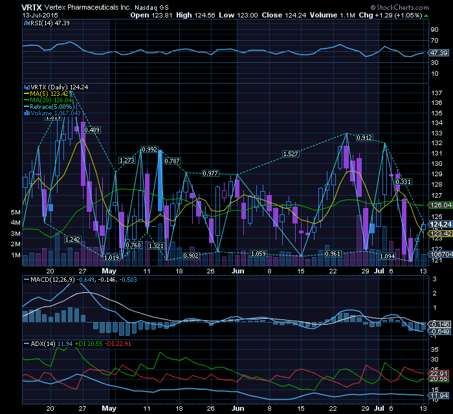Click the Jul label on price chart axis
Image resolution: width=453 pixels, height=414 pixels.
[x=379, y=271]
